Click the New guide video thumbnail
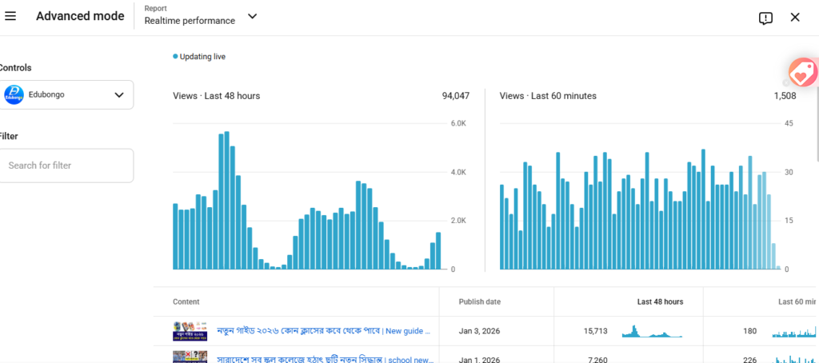The width and height of the screenshot is (819, 363). pyautogui.click(x=190, y=331)
